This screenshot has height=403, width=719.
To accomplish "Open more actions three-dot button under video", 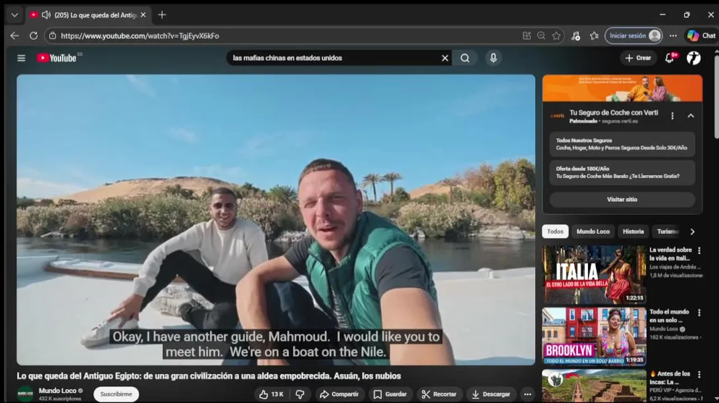I will tap(527, 394).
